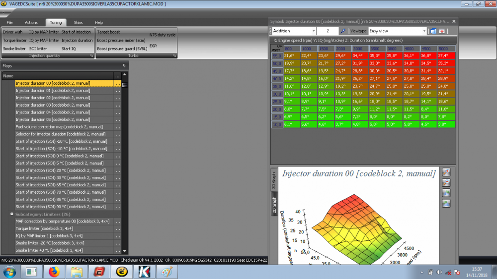This screenshot has height=279, width=497.
Task: Click Target boost button
Action: pyautogui.click(x=108, y=32)
